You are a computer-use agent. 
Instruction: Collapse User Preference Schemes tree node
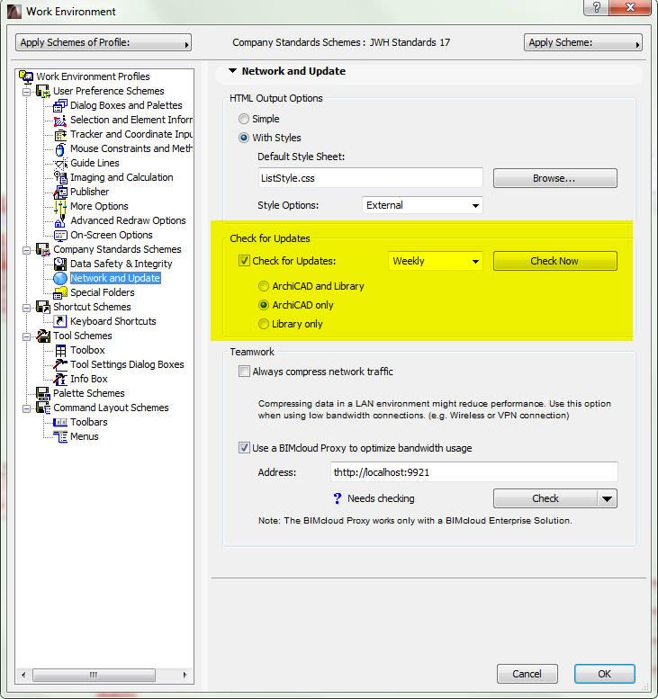27,92
